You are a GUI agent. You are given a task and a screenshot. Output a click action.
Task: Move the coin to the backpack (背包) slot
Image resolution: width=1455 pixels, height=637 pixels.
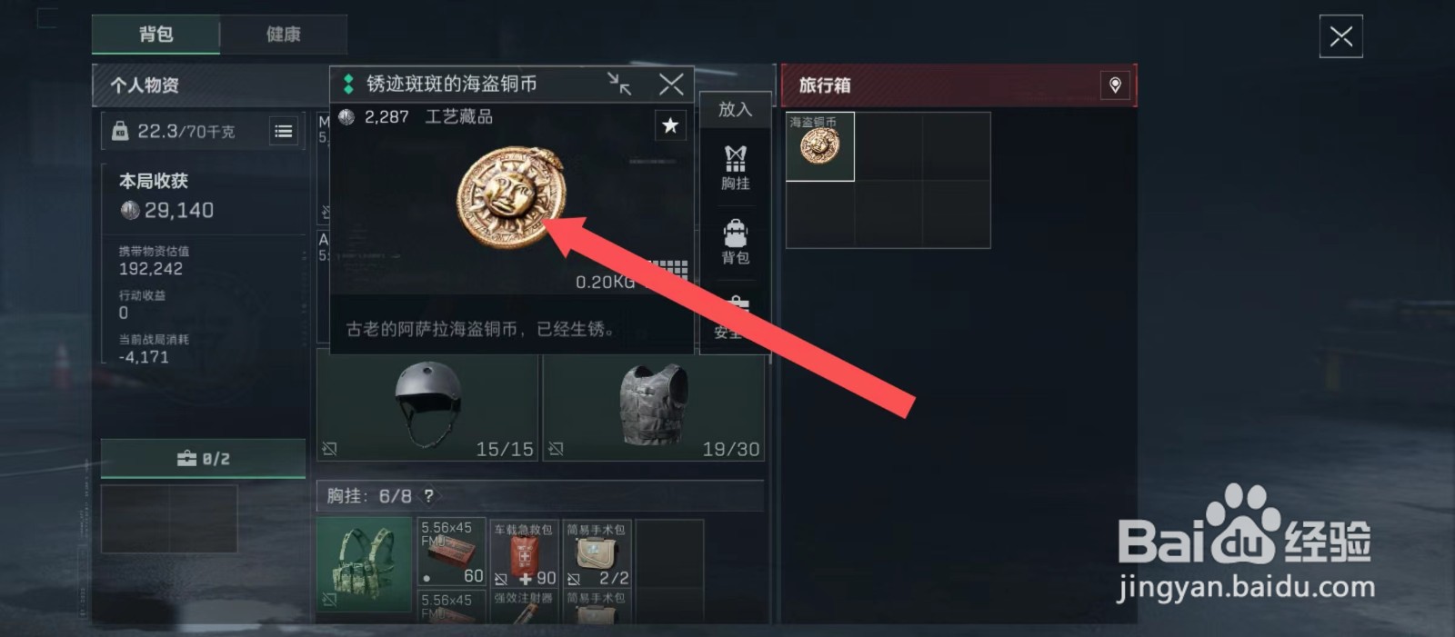735,242
